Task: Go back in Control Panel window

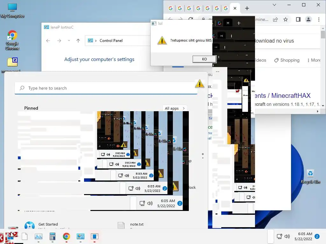Action: [48, 41]
